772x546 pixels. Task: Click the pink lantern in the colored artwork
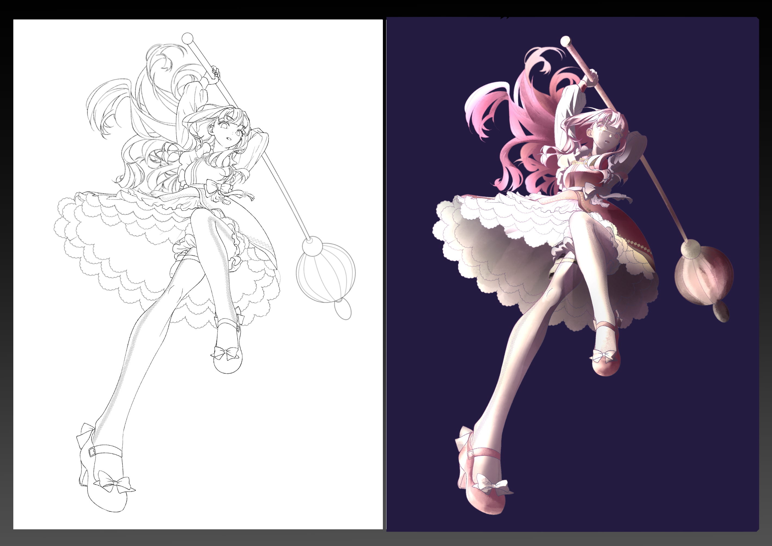[704, 276]
